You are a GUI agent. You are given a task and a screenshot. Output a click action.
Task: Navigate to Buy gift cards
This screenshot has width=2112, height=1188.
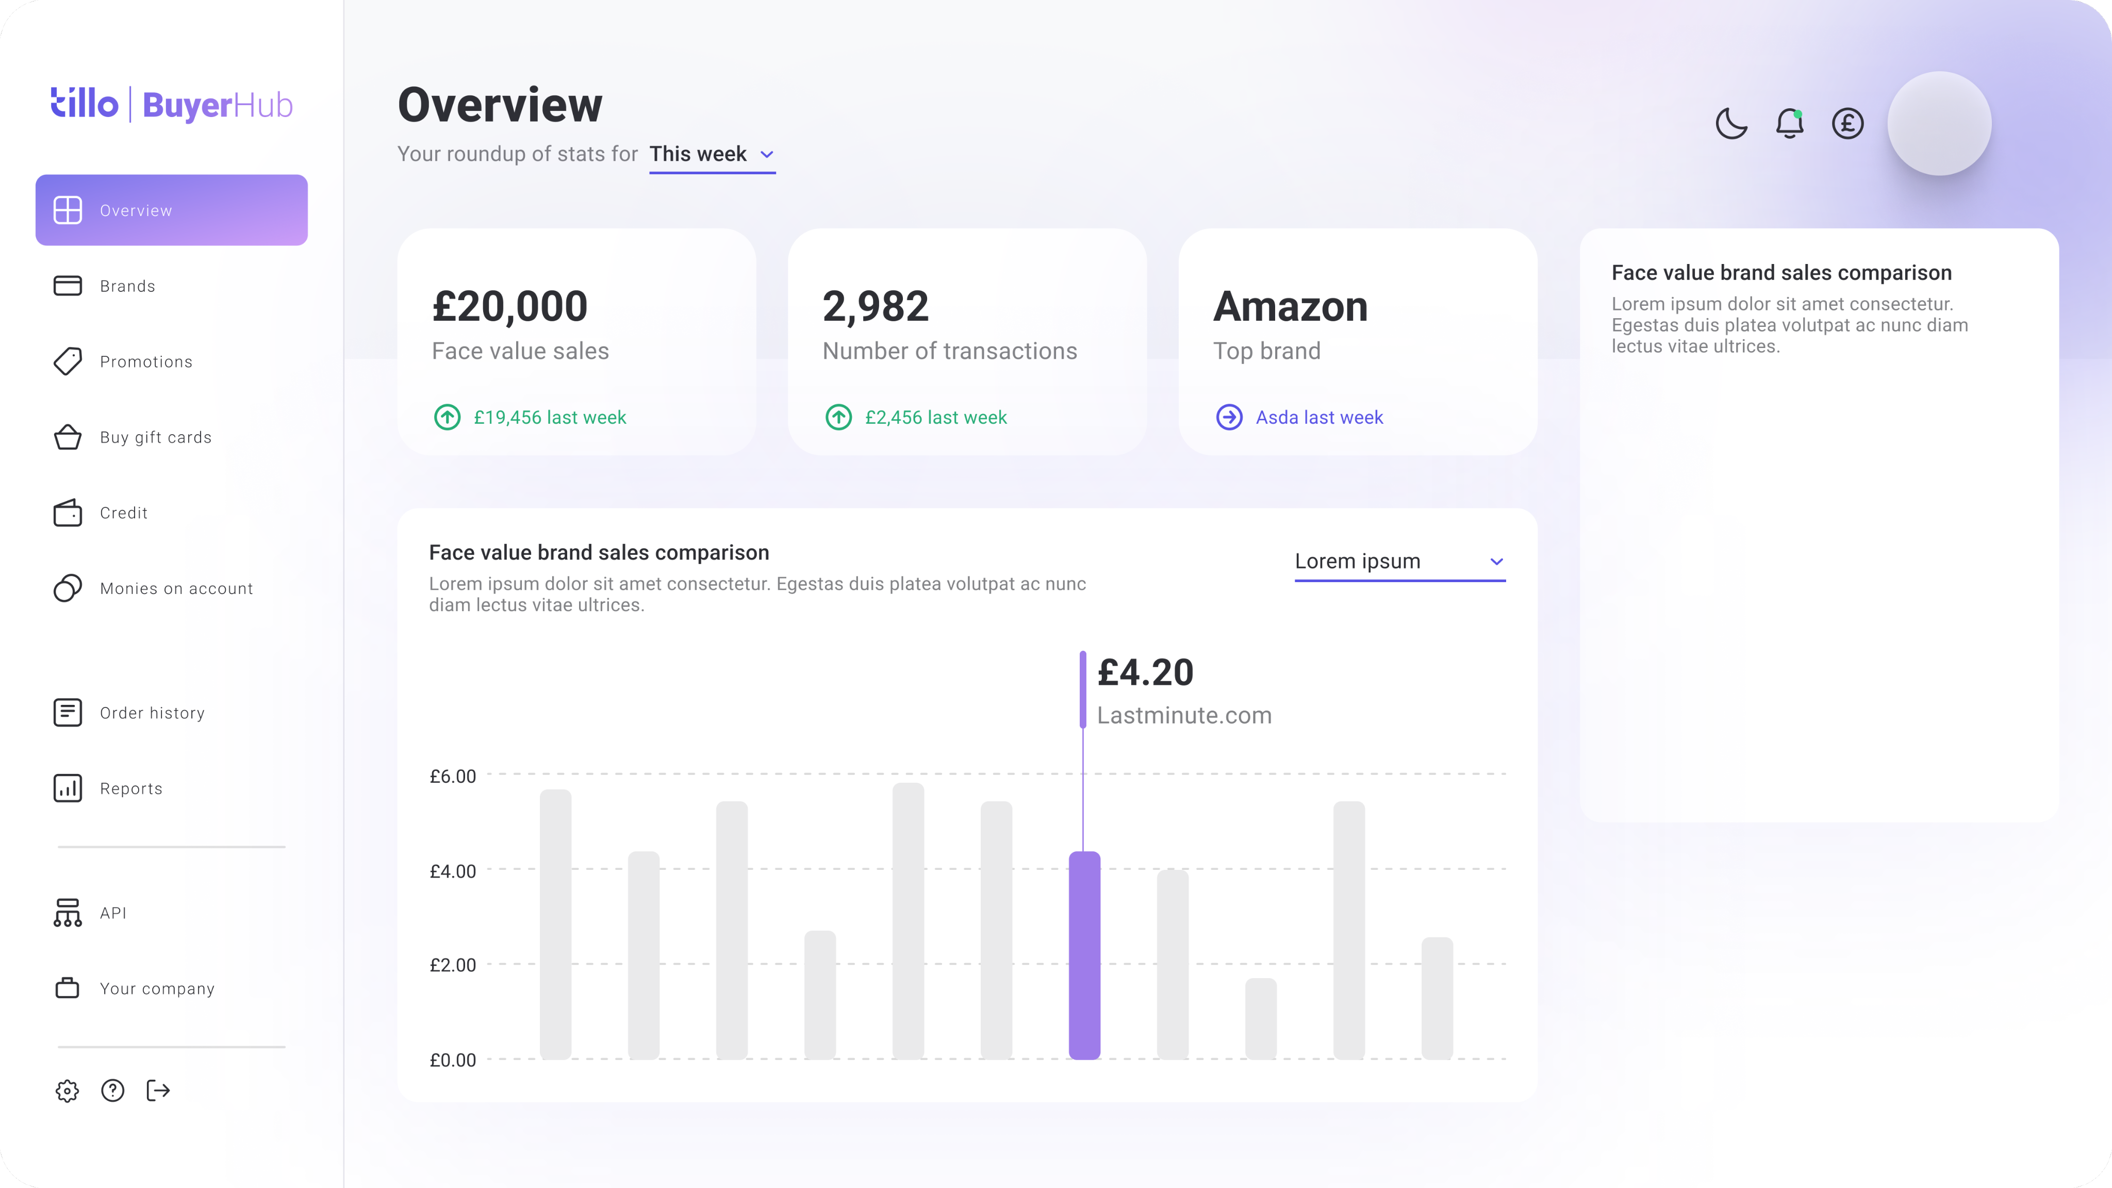[x=155, y=437]
